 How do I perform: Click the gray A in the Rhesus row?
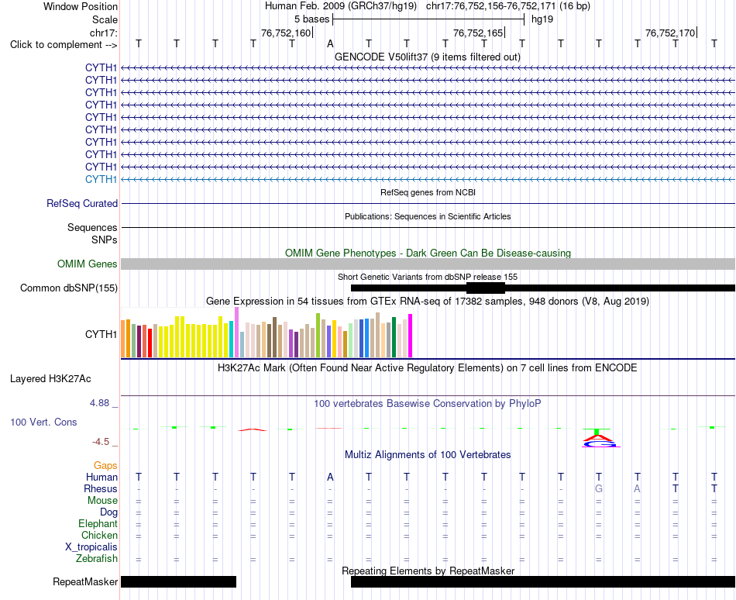pyautogui.click(x=637, y=488)
